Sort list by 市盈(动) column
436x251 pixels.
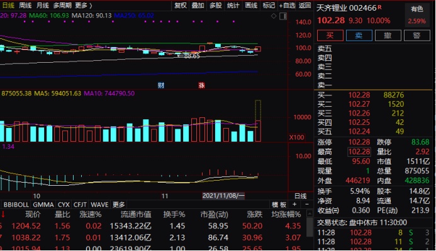pos(214,215)
